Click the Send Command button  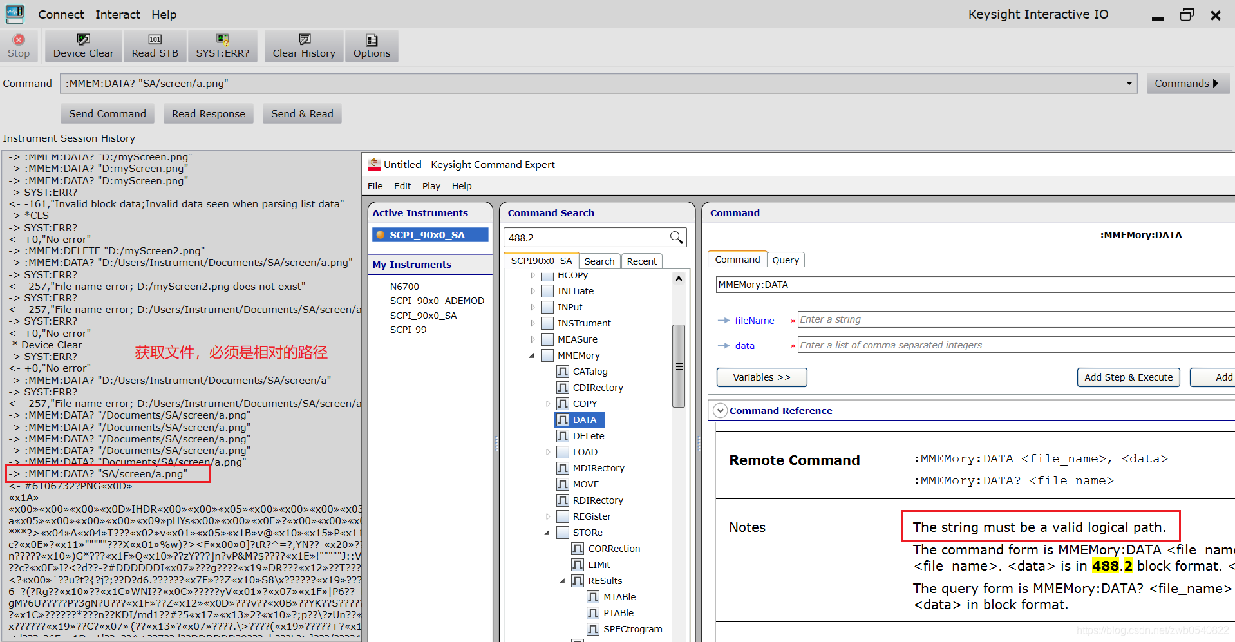pyautogui.click(x=108, y=114)
